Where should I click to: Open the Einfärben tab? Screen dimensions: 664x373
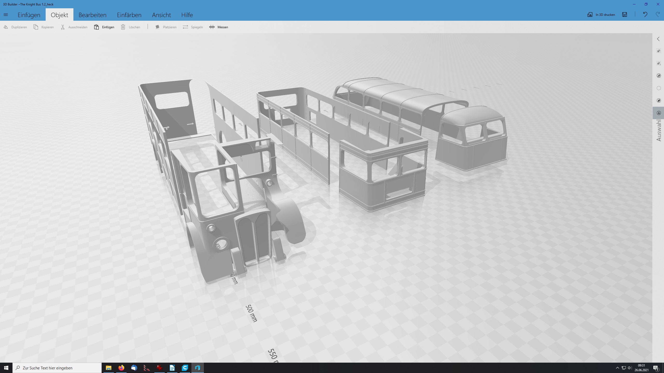pos(129,15)
